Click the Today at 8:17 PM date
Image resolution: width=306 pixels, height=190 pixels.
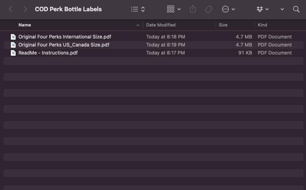pos(165,53)
